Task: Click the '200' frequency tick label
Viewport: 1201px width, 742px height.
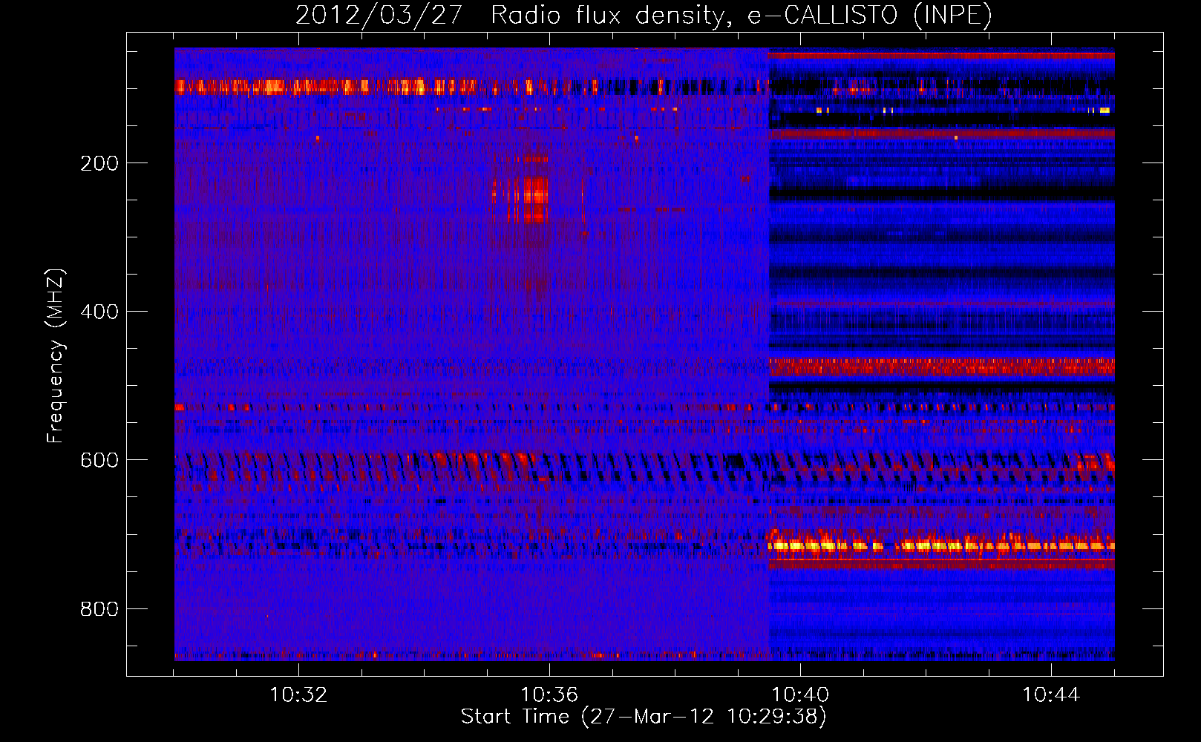Action: pos(99,163)
